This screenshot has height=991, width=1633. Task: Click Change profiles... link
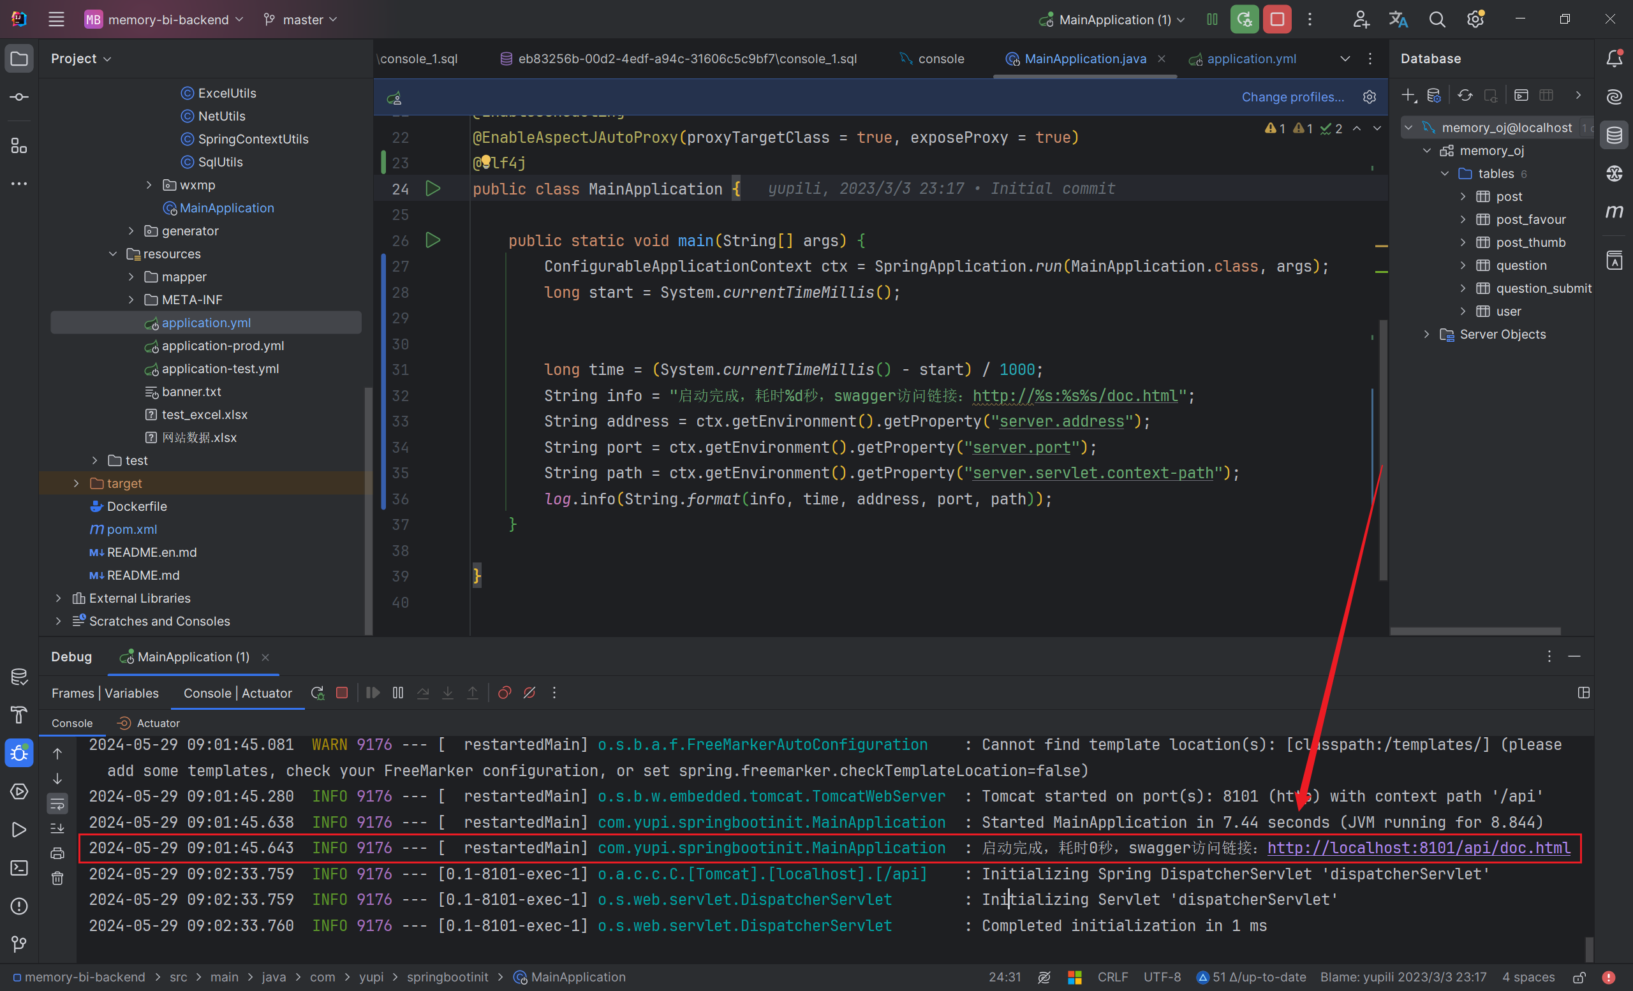pos(1293,97)
